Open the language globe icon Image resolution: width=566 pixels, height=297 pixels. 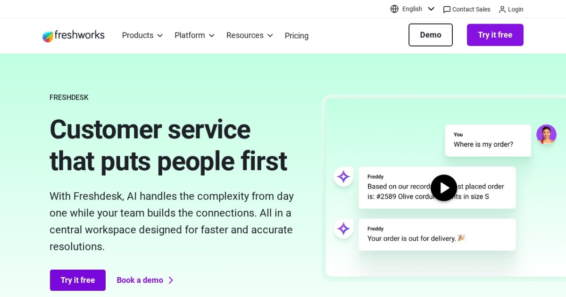pyautogui.click(x=394, y=8)
